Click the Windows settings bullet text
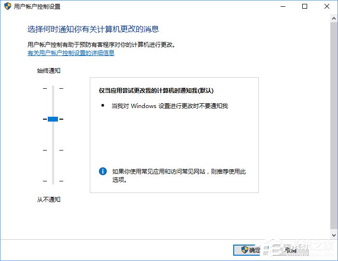338x261 pixels. click(x=169, y=106)
